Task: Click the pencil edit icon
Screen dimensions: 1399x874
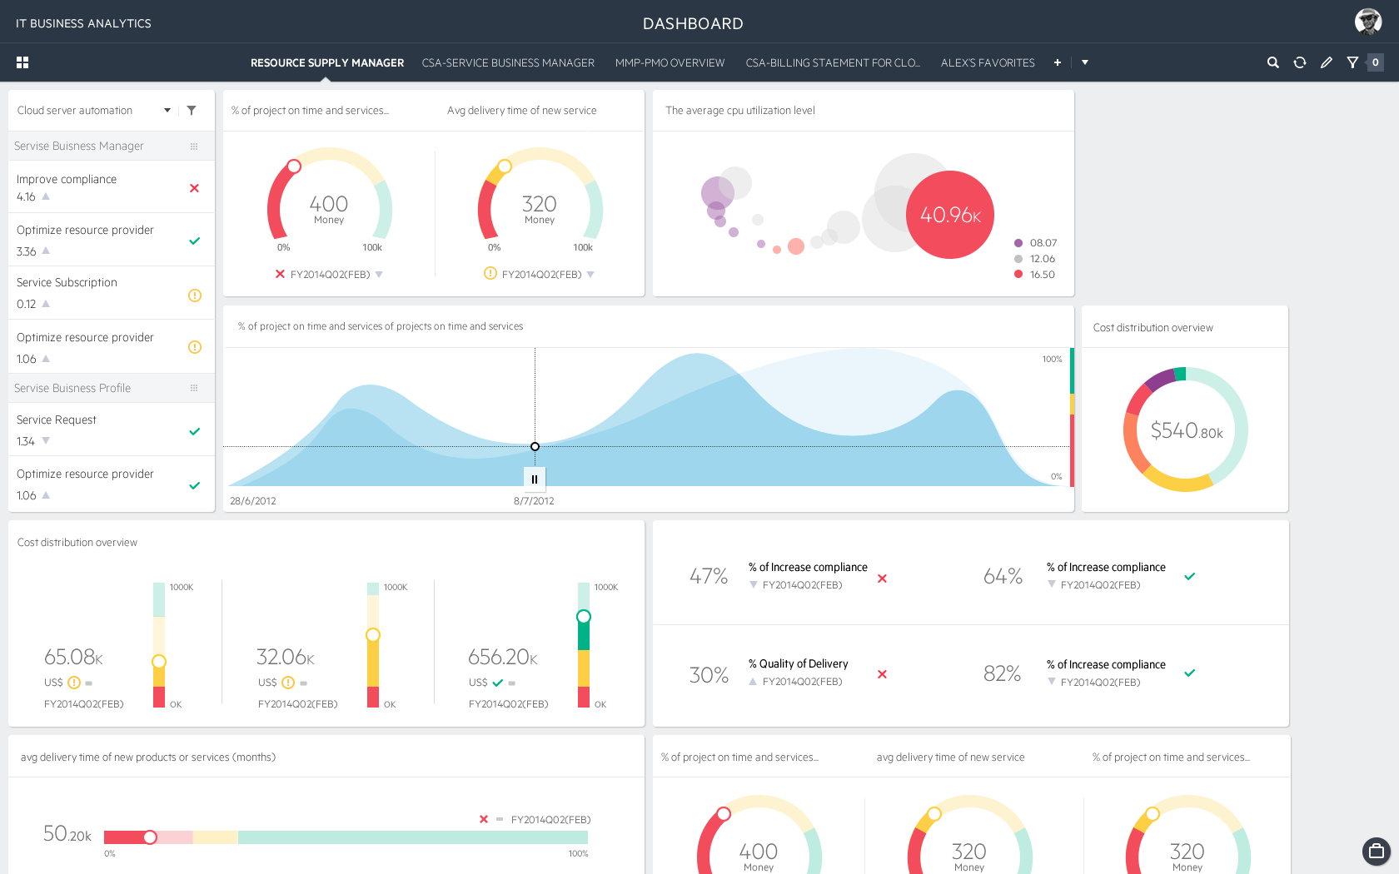Action: tap(1327, 62)
